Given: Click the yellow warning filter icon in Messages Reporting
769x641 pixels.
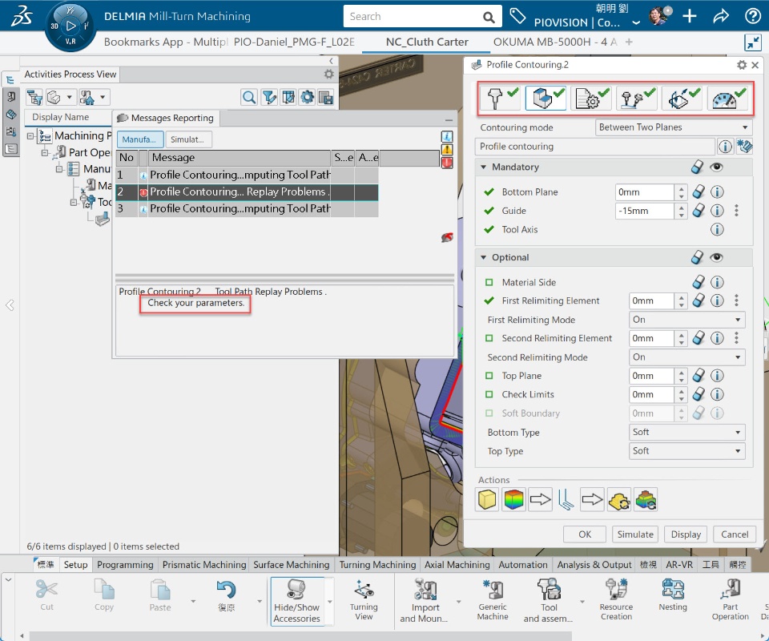Looking at the screenshot, I should (447, 150).
